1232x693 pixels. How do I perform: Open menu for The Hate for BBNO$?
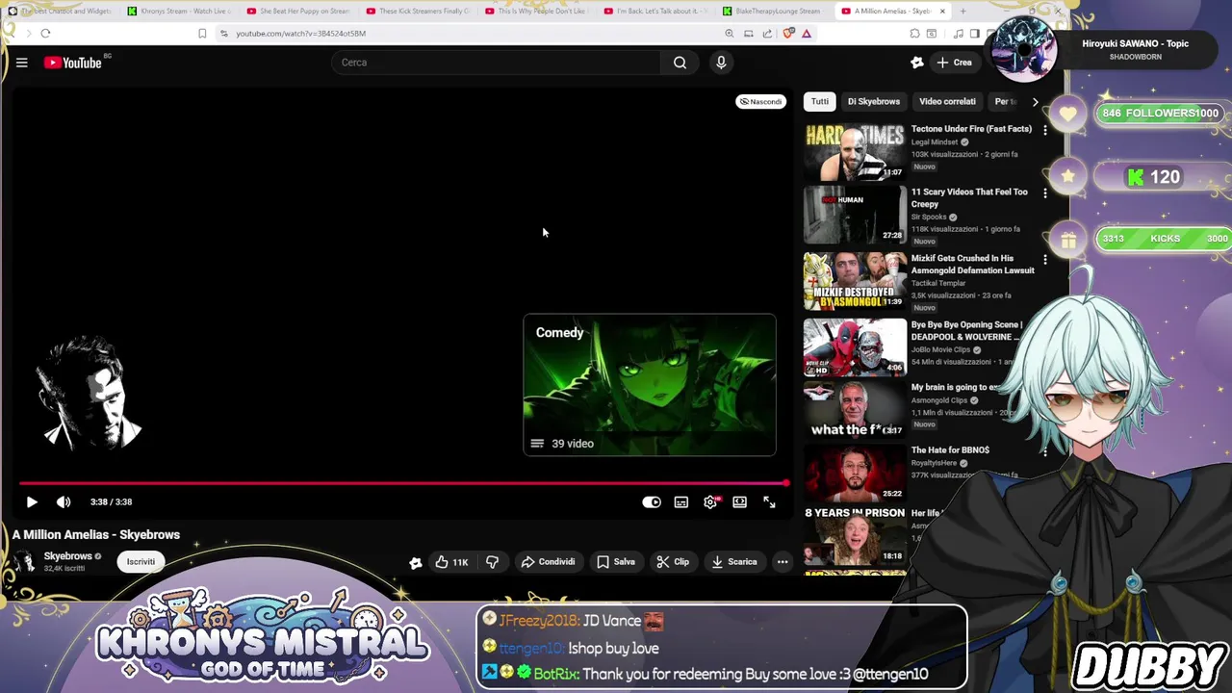click(x=1045, y=451)
